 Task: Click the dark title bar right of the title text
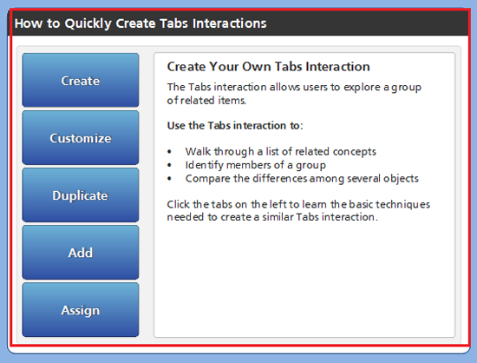click(x=365, y=23)
